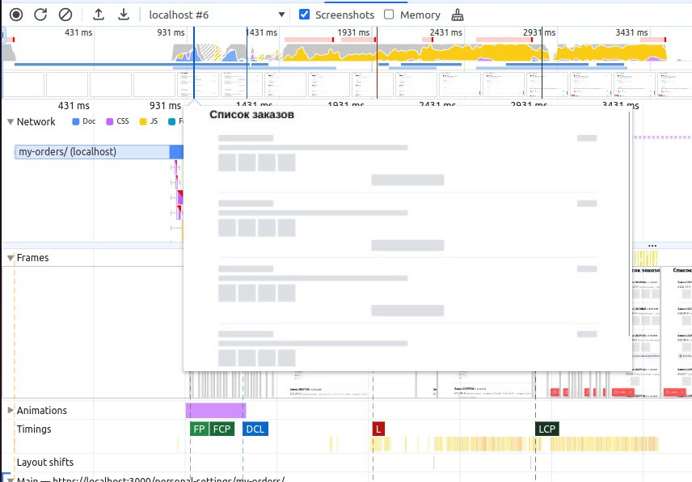Open the three-dots resizer above Frames
Image resolution: width=692 pixels, height=482 pixels.
pyautogui.click(x=652, y=246)
